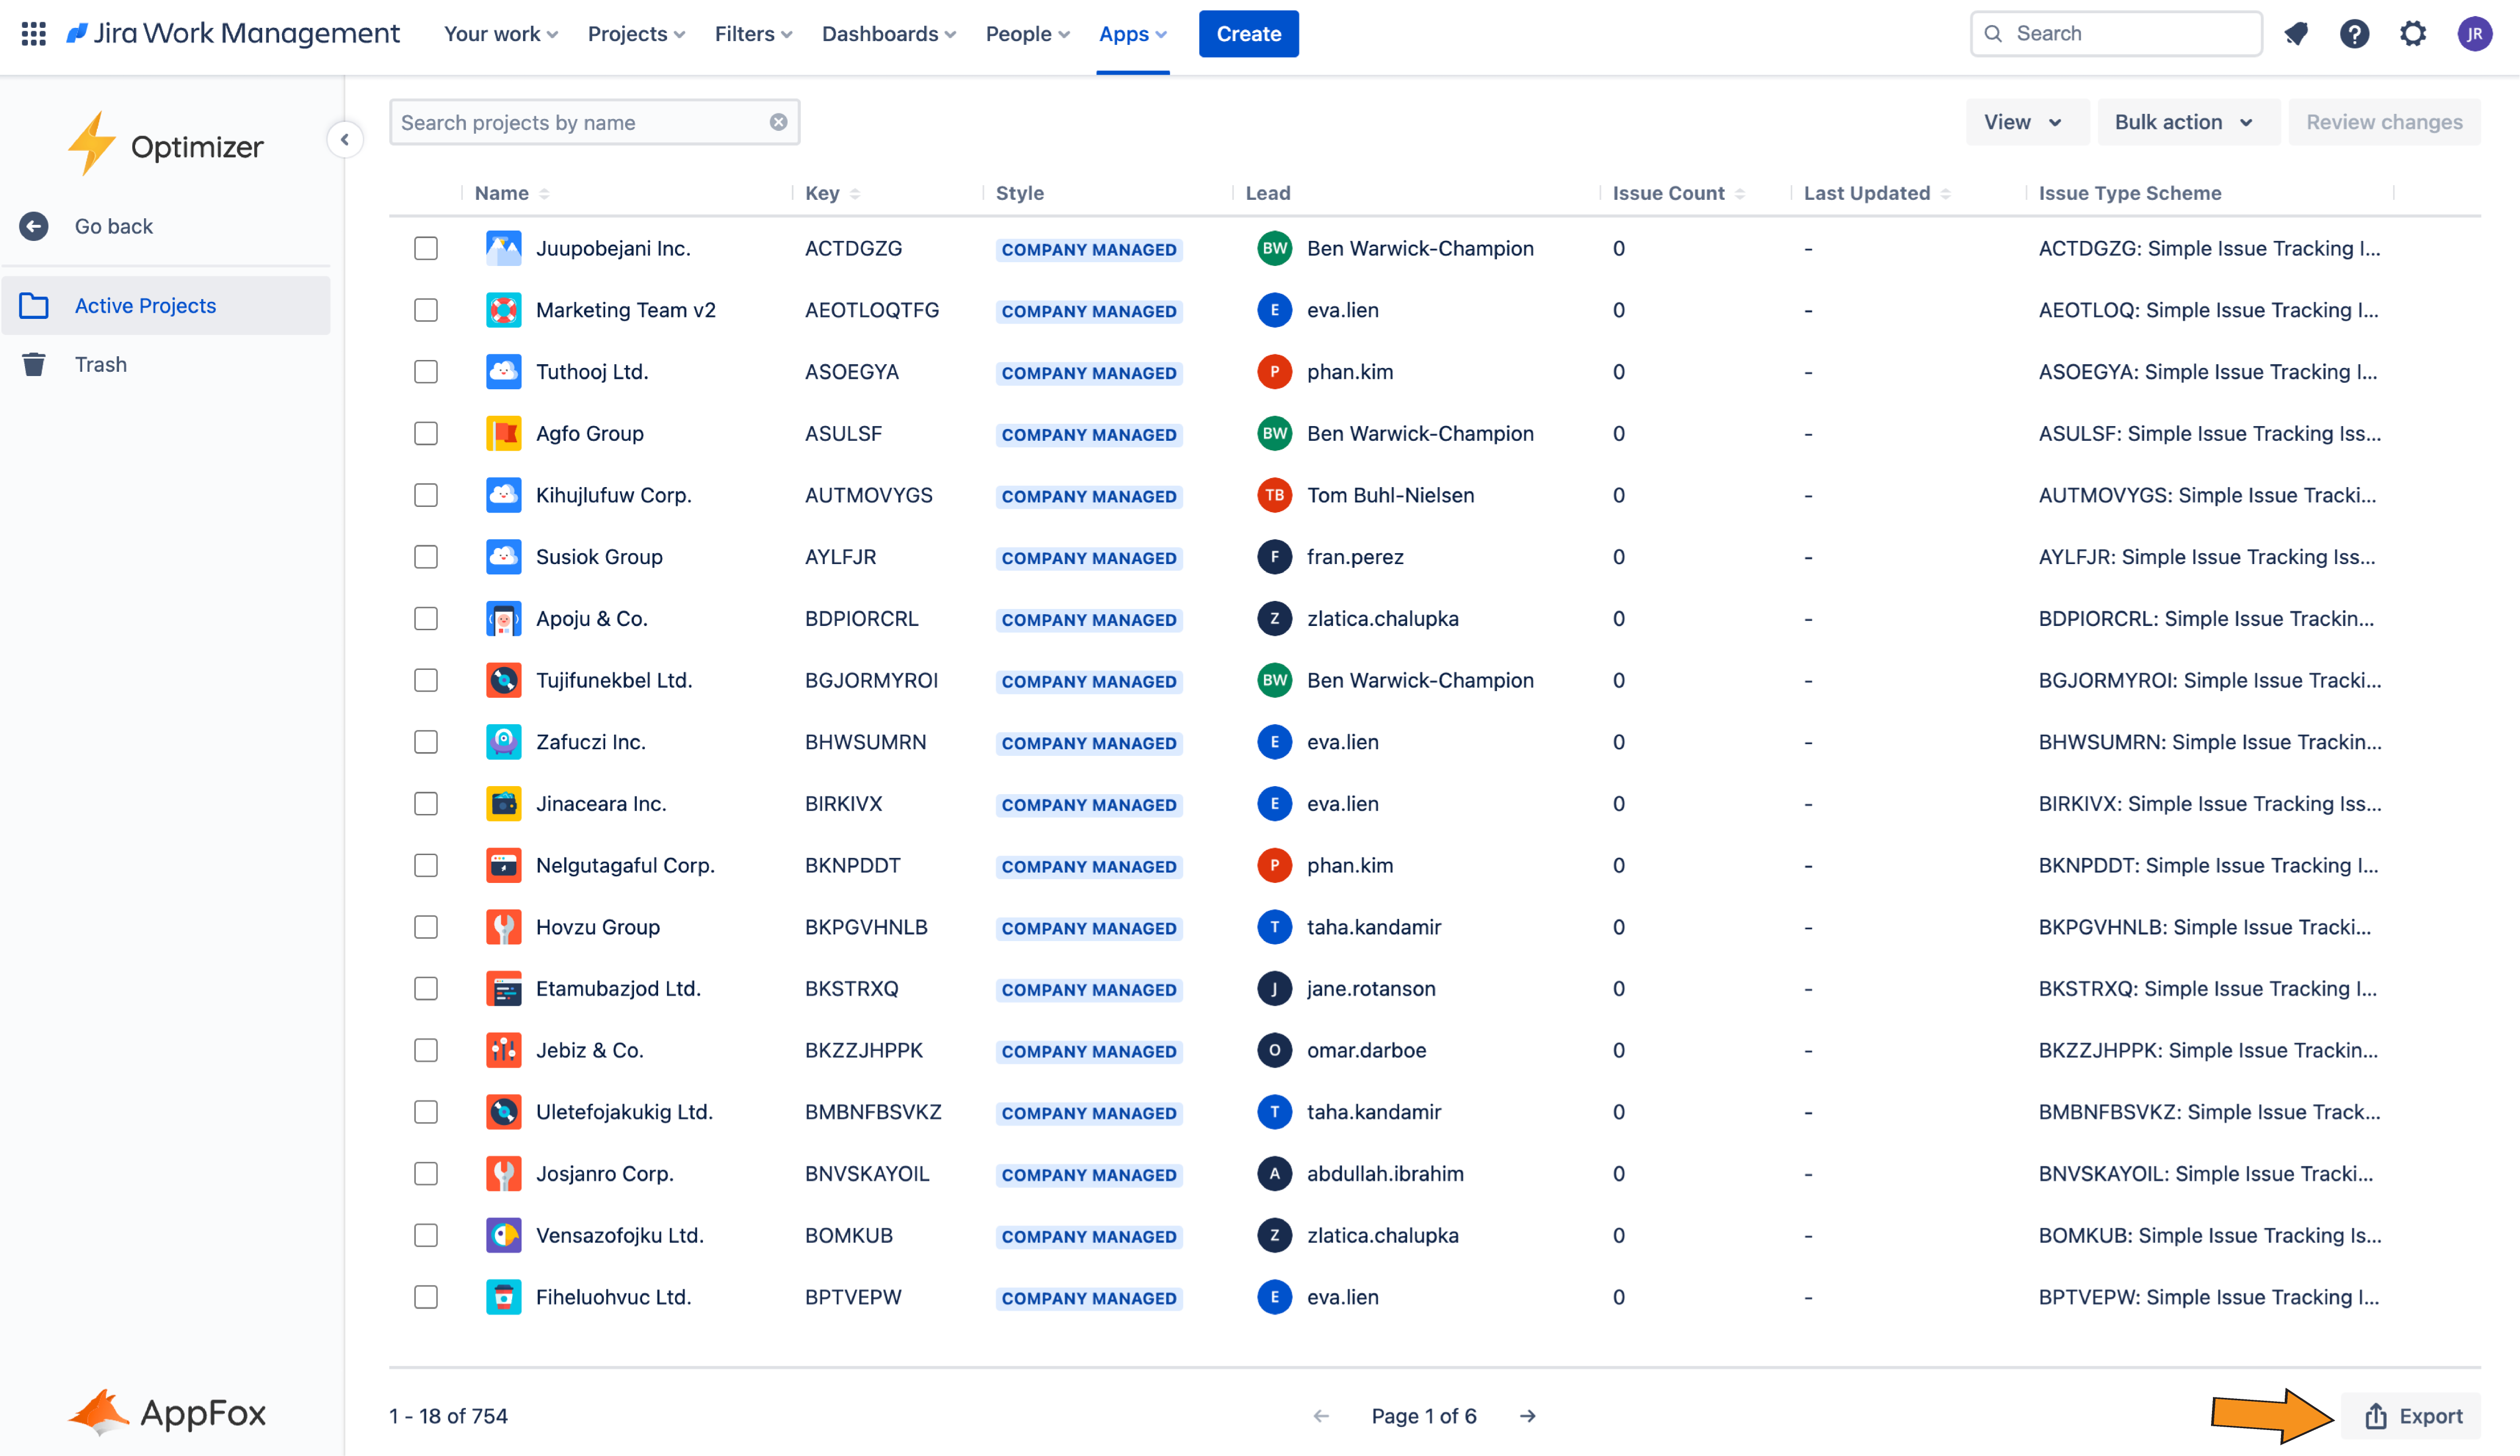Click the Export button

[2412, 1416]
